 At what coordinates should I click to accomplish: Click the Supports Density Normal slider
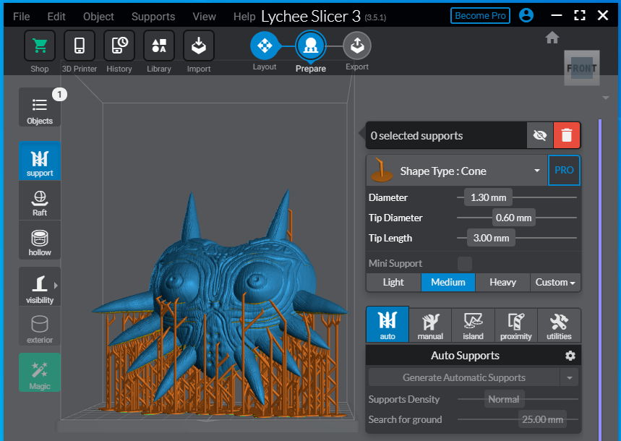504,399
